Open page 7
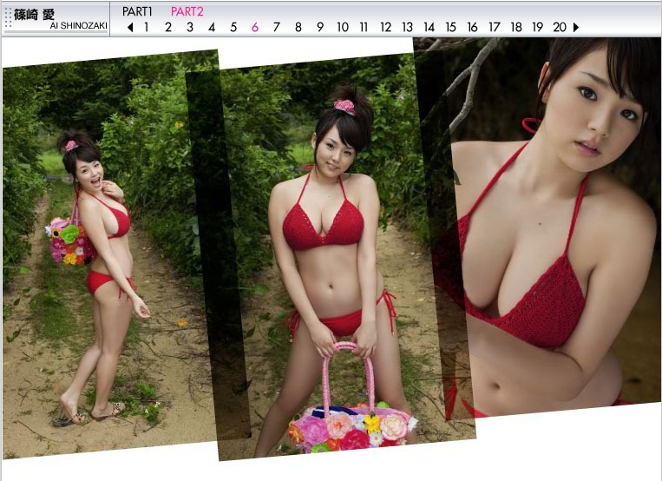Image resolution: width=662 pixels, height=481 pixels. (277, 28)
